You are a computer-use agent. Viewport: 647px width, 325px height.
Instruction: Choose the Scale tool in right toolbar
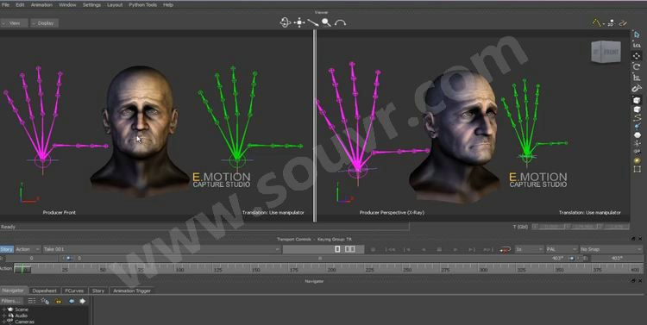(637, 77)
